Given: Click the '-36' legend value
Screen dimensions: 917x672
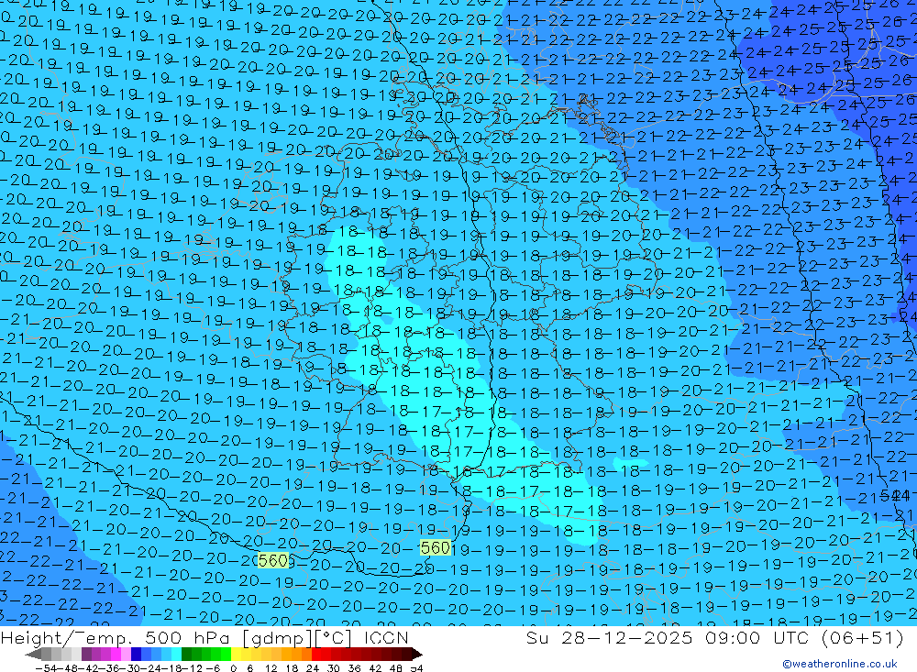Looking at the screenshot, I should tap(110, 668).
